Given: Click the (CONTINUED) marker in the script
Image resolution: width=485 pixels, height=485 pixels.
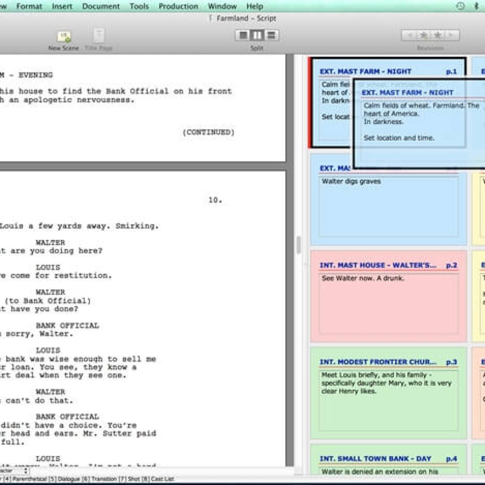Looking at the screenshot, I should pos(208,133).
